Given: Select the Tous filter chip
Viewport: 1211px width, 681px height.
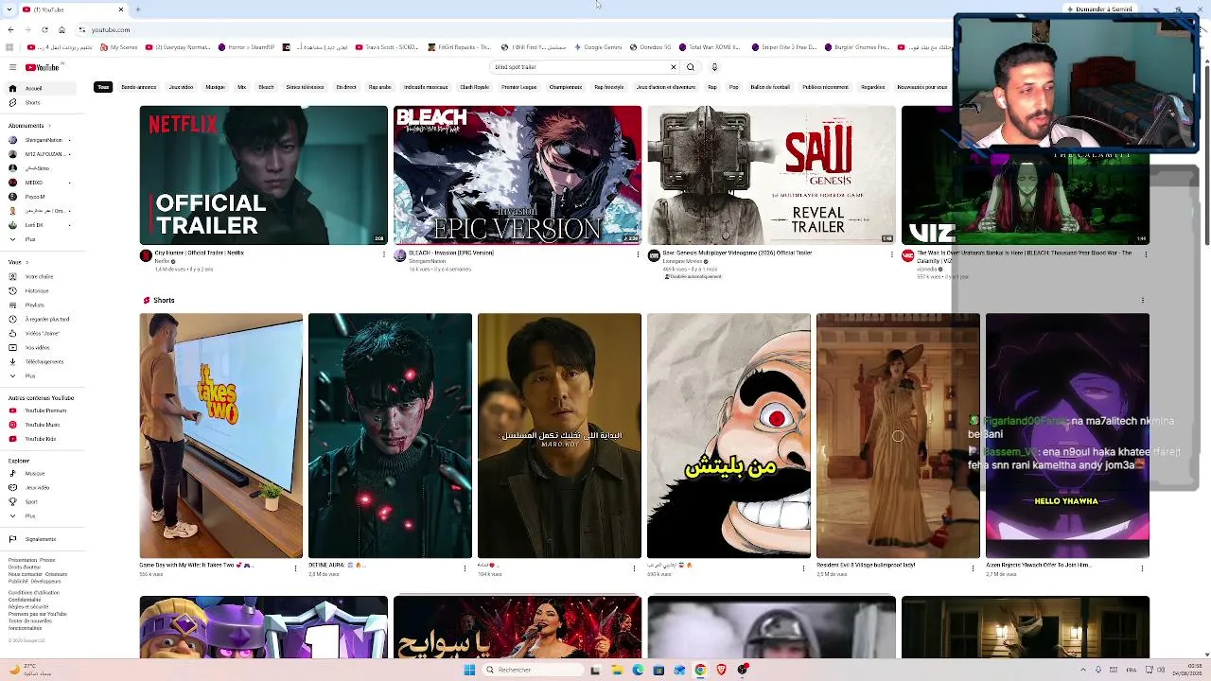Looking at the screenshot, I should pos(103,87).
